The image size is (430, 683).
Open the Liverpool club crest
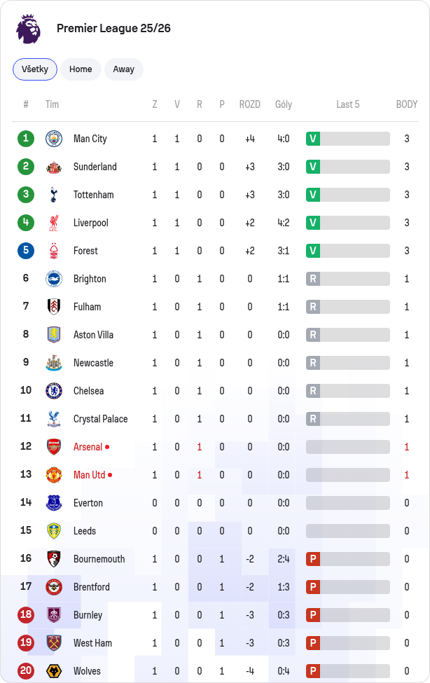point(54,223)
